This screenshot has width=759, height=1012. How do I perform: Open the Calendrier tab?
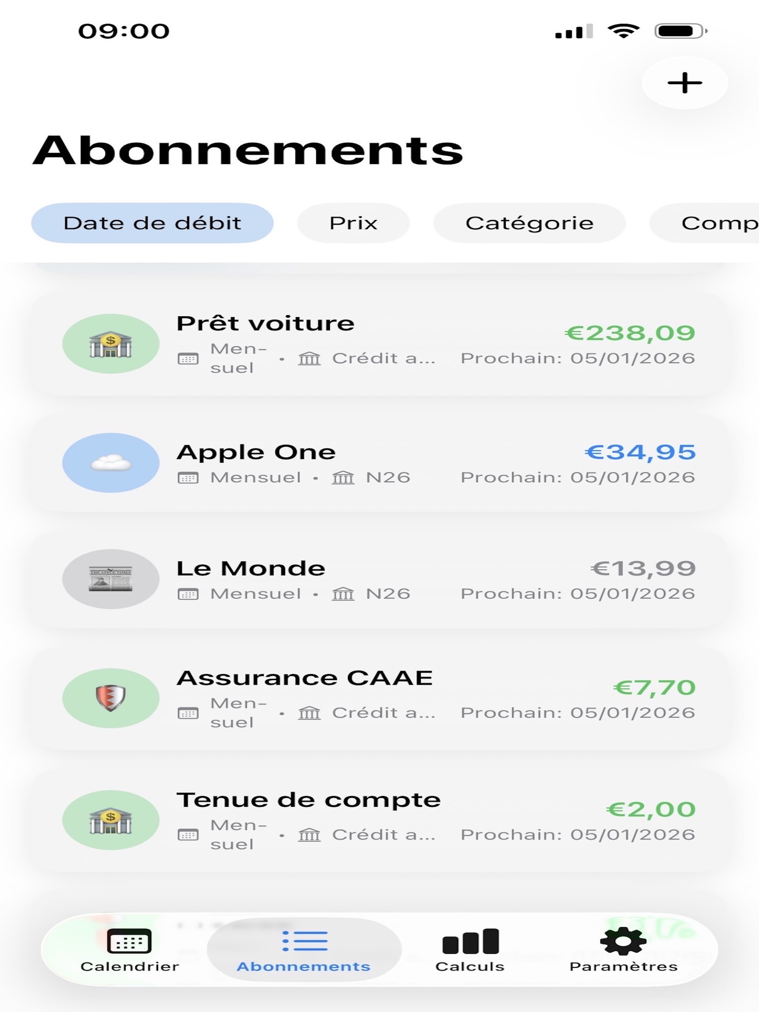point(129,950)
